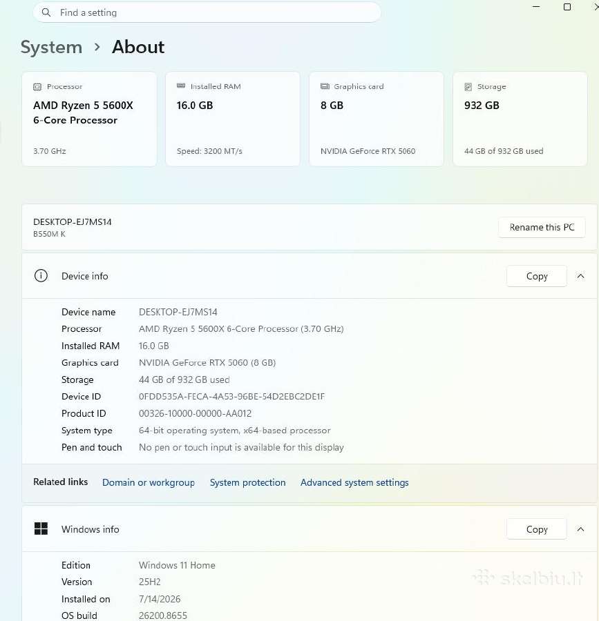Click the Windows logo icon
This screenshot has width=599, height=621.
(41, 529)
